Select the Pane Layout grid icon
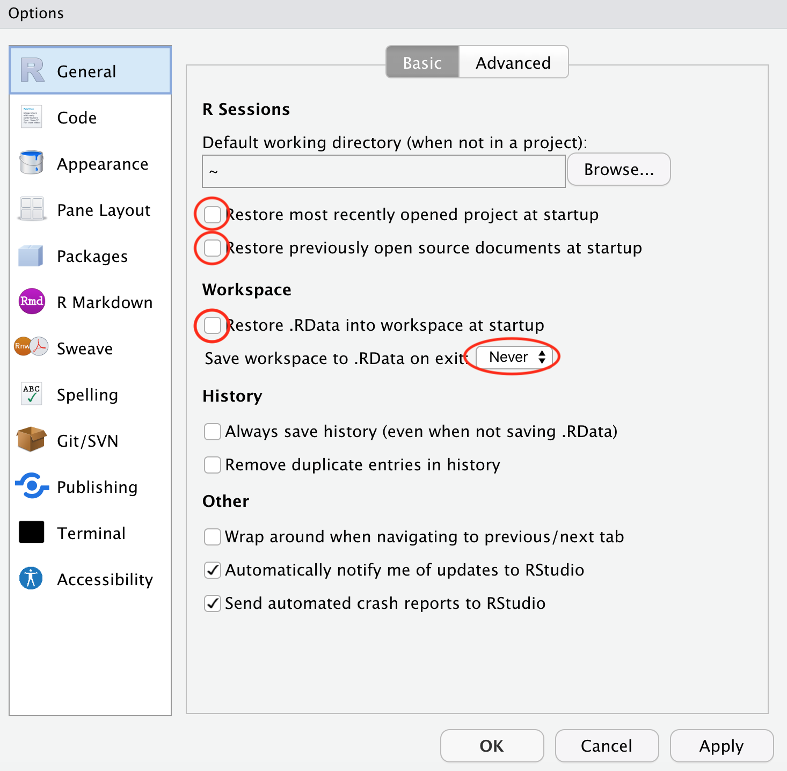 point(31,209)
